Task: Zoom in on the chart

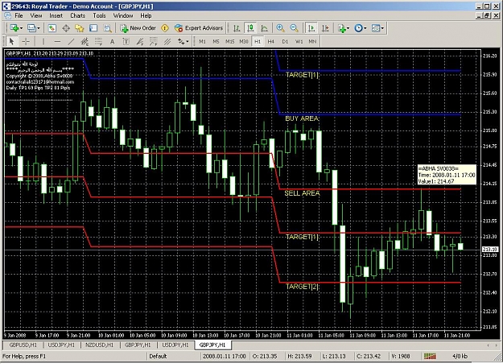Action: coord(280,28)
